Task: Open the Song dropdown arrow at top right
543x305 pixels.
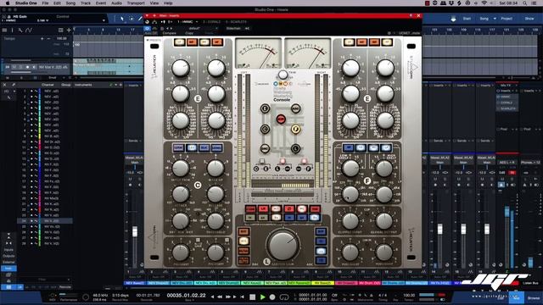Action: [495, 19]
